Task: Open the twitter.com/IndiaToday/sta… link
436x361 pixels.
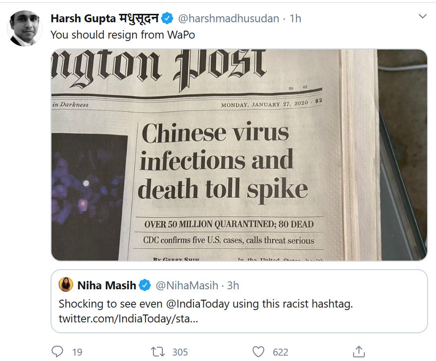Action: tap(128, 319)
